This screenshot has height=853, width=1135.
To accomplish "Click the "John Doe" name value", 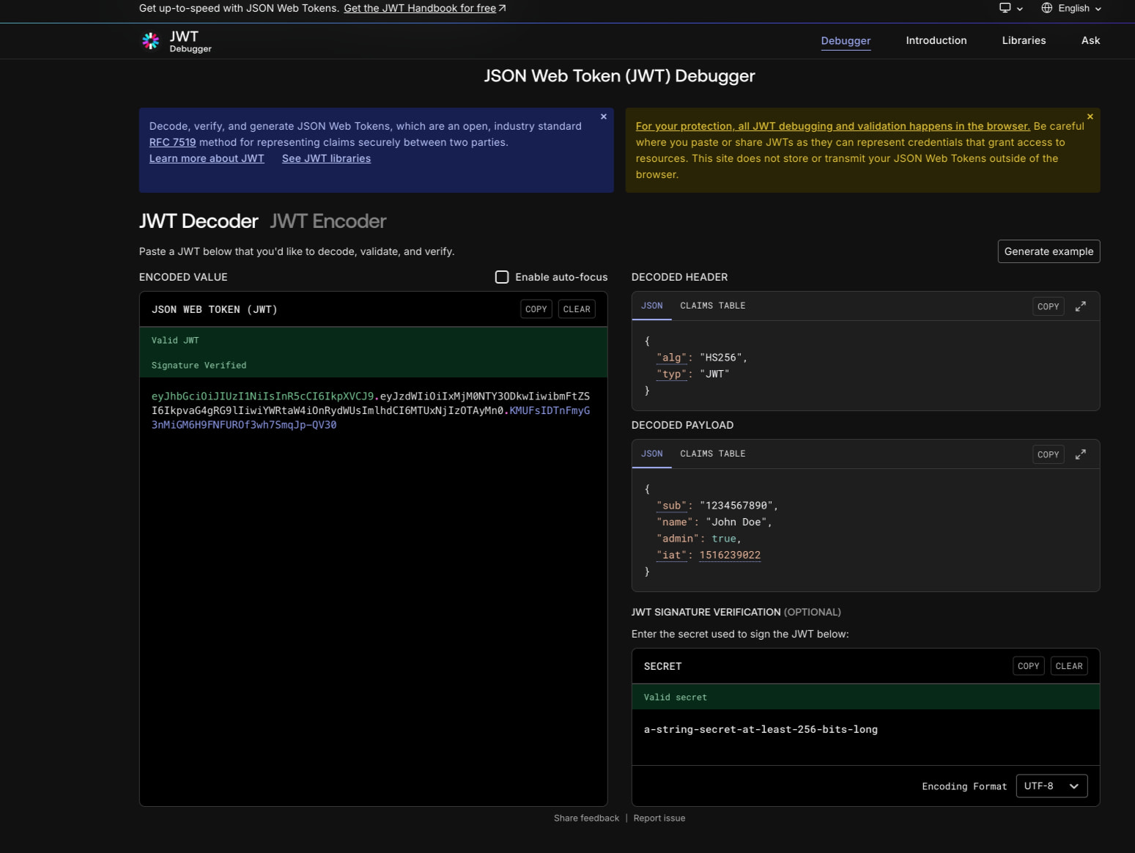I will [736, 522].
